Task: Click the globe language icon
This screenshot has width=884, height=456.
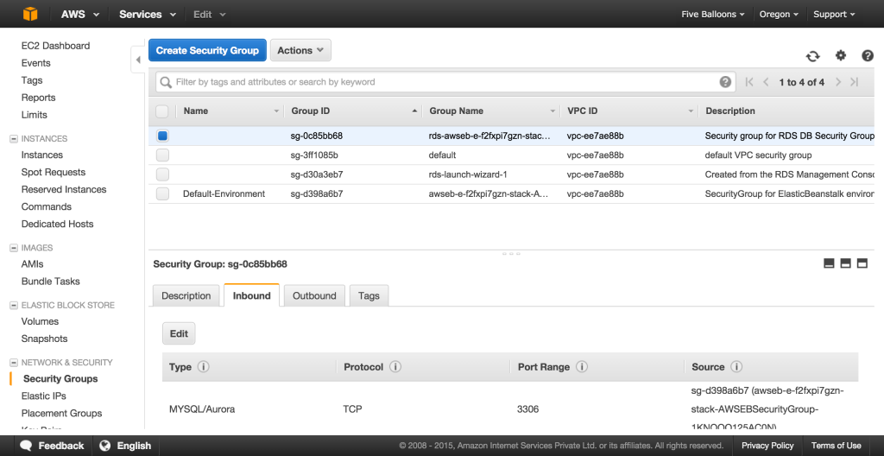Action: 104,446
